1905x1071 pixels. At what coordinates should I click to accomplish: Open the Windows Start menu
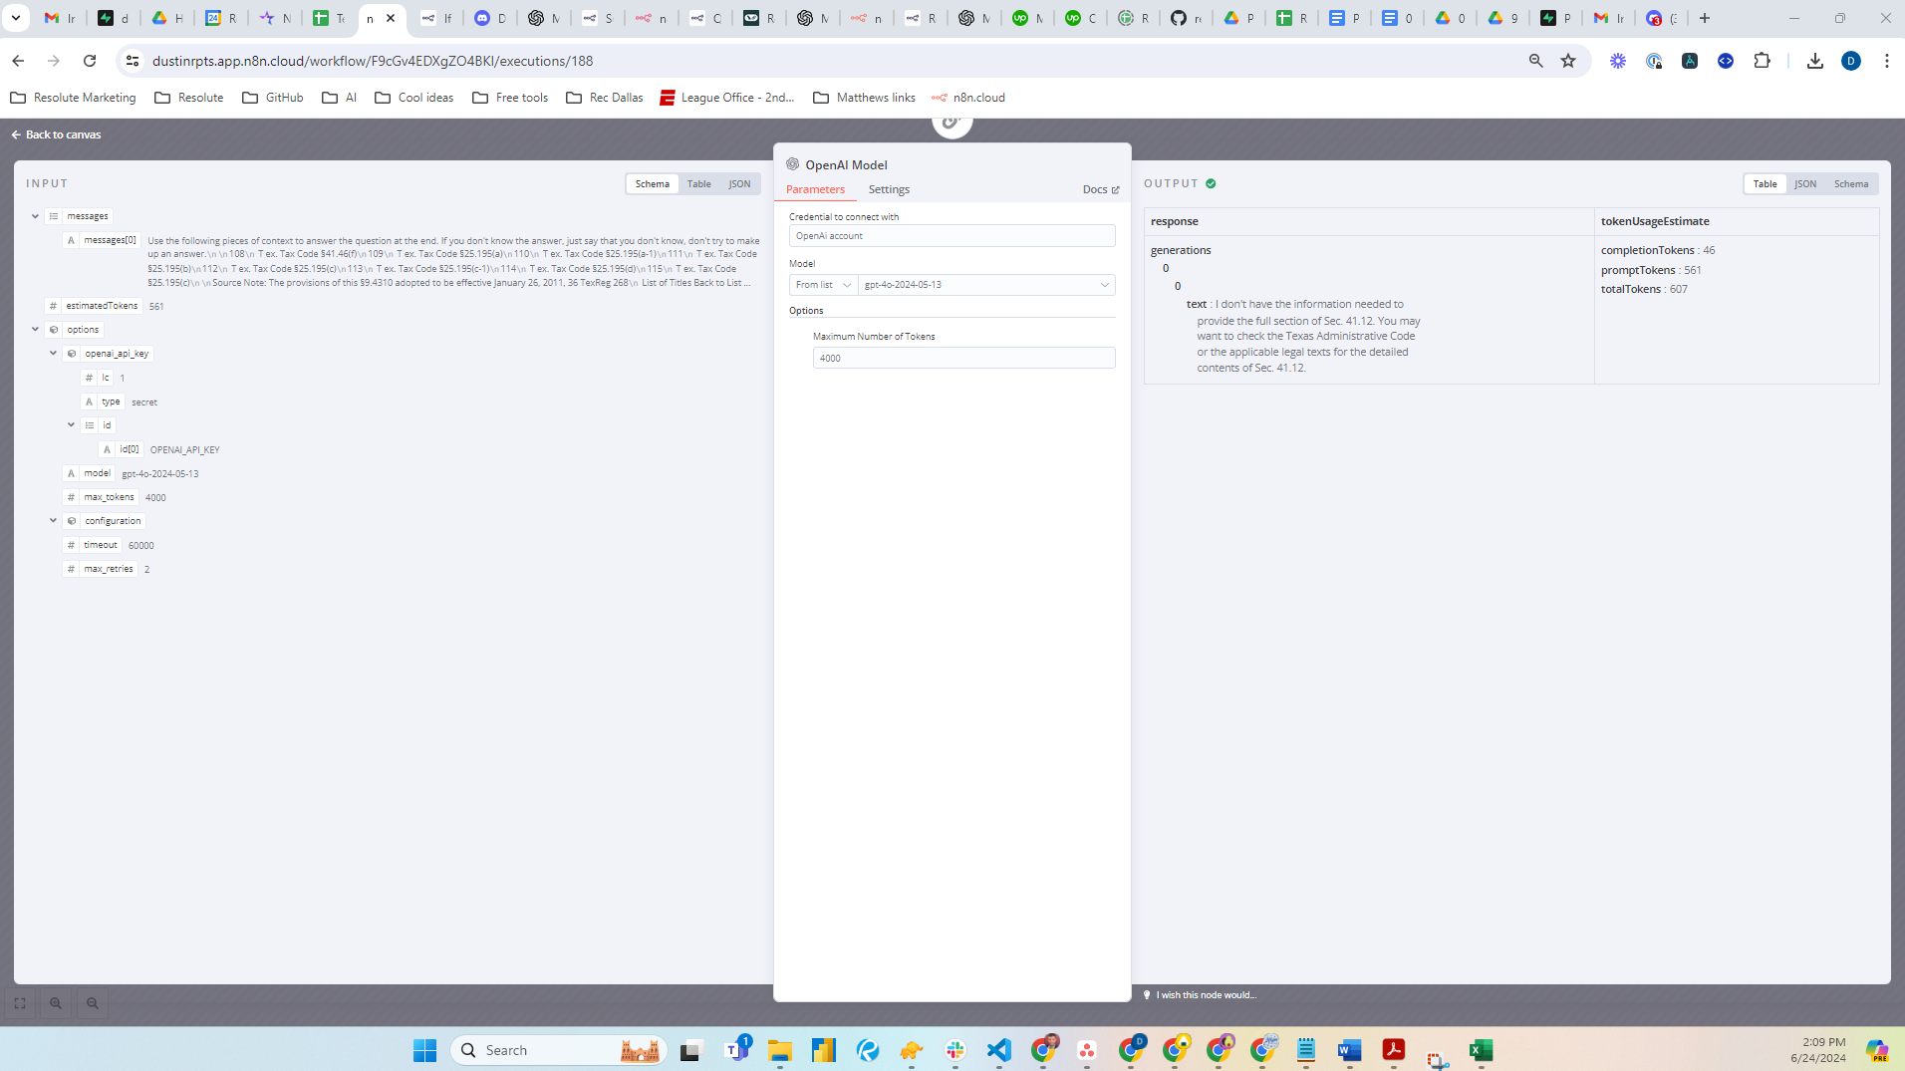(x=425, y=1050)
